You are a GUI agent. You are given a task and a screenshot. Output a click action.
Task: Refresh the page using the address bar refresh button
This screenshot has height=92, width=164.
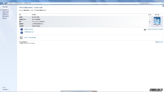[x=141, y=3]
